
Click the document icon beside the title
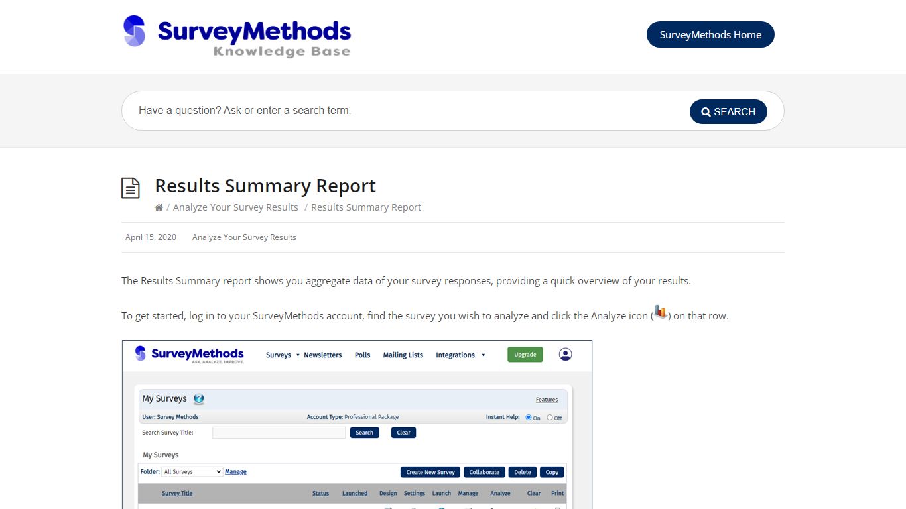(131, 188)
